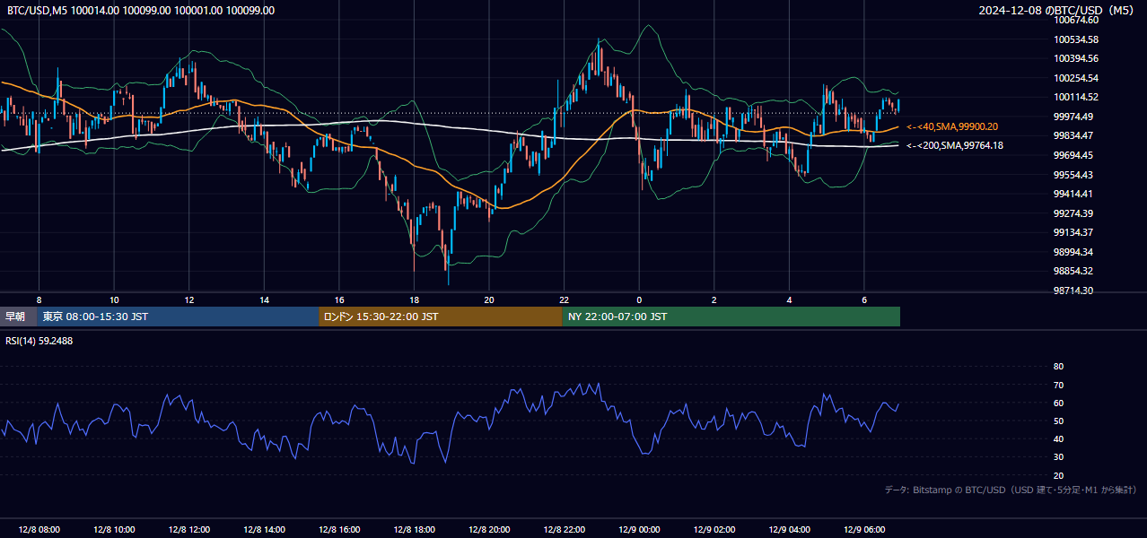Click the RSI axis level 80 label
Image resolution: width=1147 pixels, height=538 pixels.
point(1058,367)
